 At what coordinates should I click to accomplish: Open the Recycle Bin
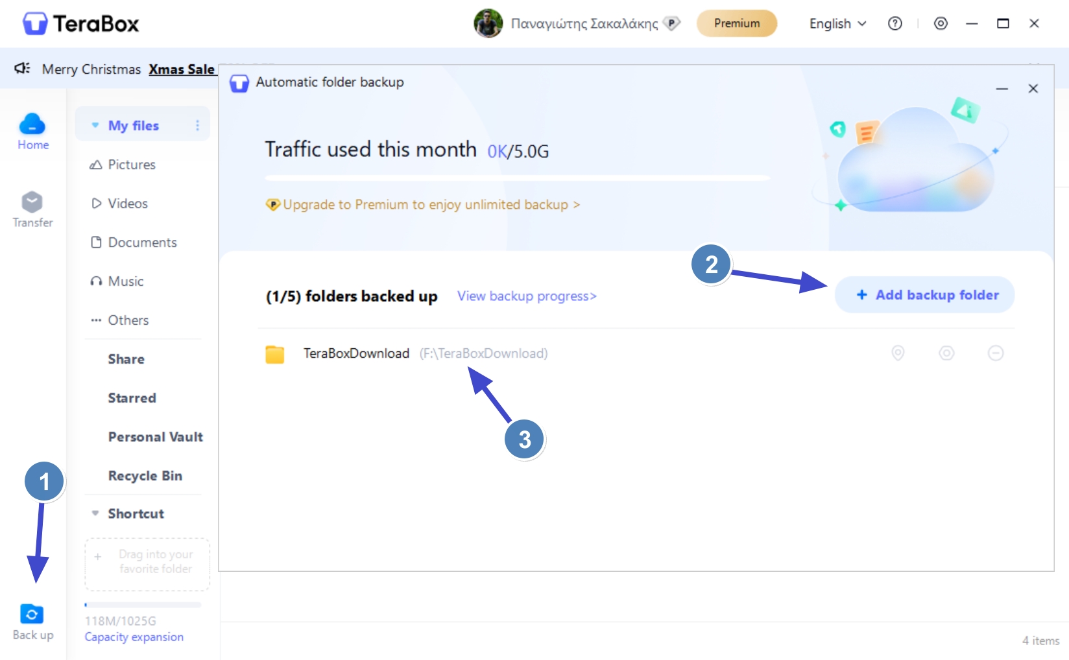145,476
